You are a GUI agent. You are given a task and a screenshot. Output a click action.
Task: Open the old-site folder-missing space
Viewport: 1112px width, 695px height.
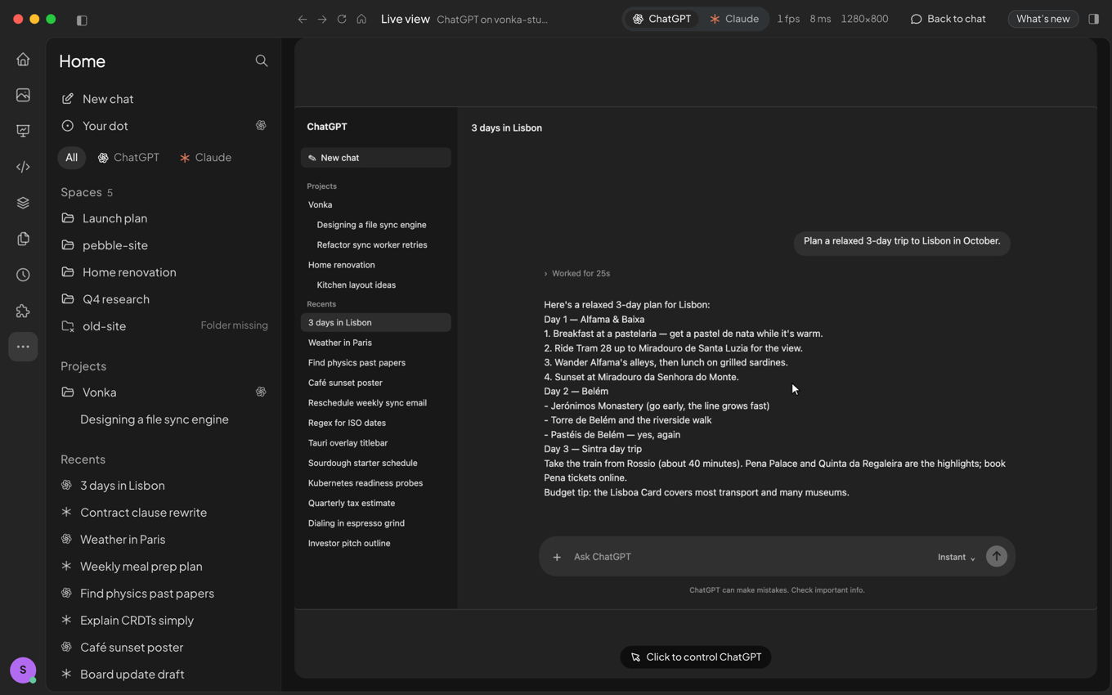(x=164, y=325)
